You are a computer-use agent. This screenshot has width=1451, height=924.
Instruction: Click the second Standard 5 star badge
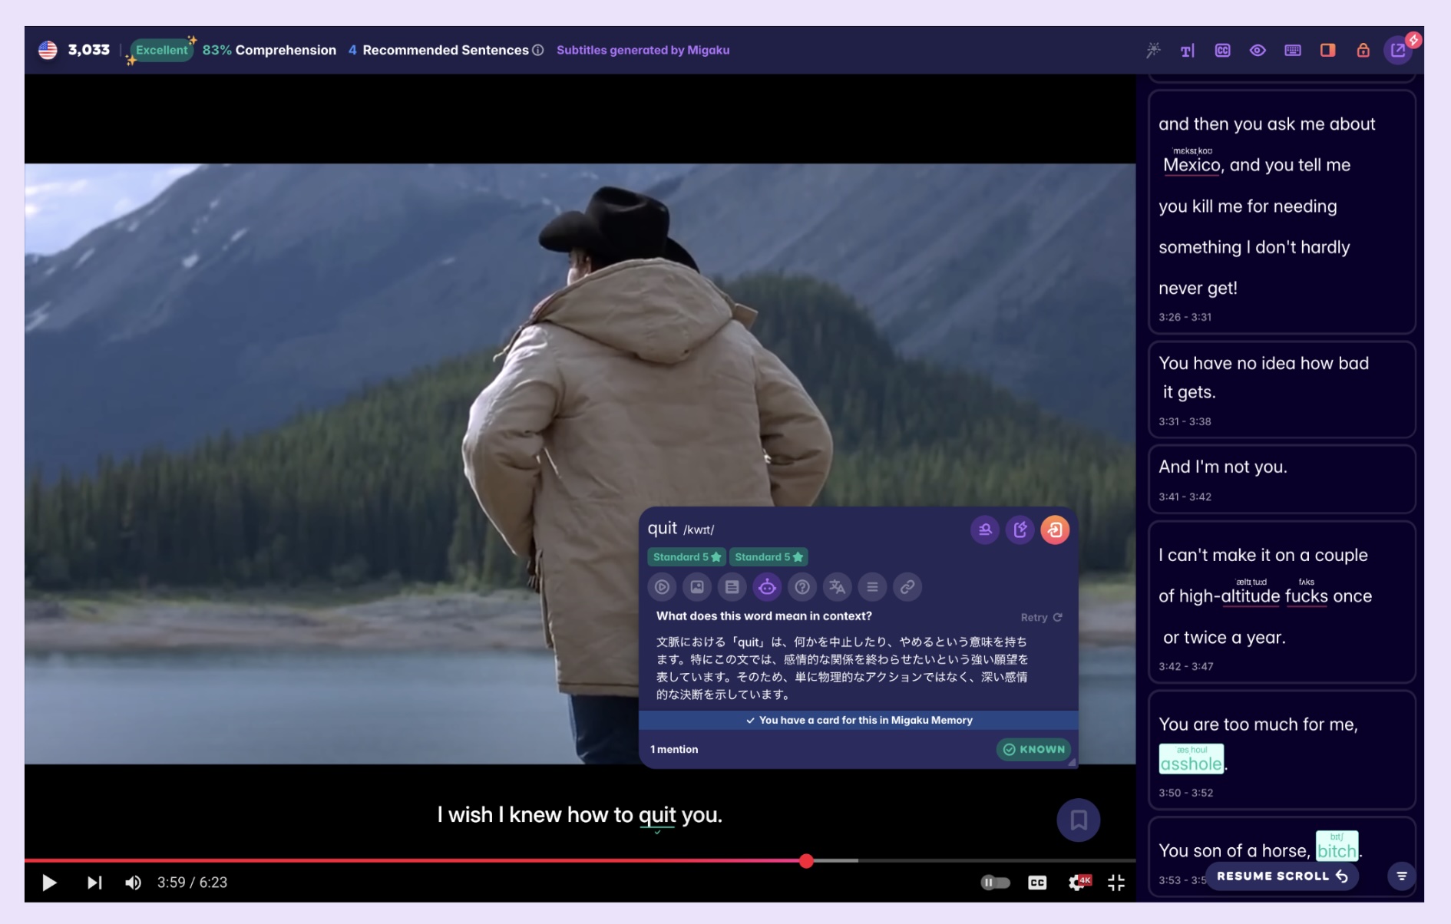(768, 557)
